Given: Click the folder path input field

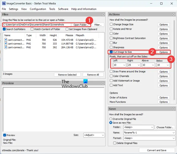Looking at the screenshot, I should pyautogui.click(x=37, y=25).
